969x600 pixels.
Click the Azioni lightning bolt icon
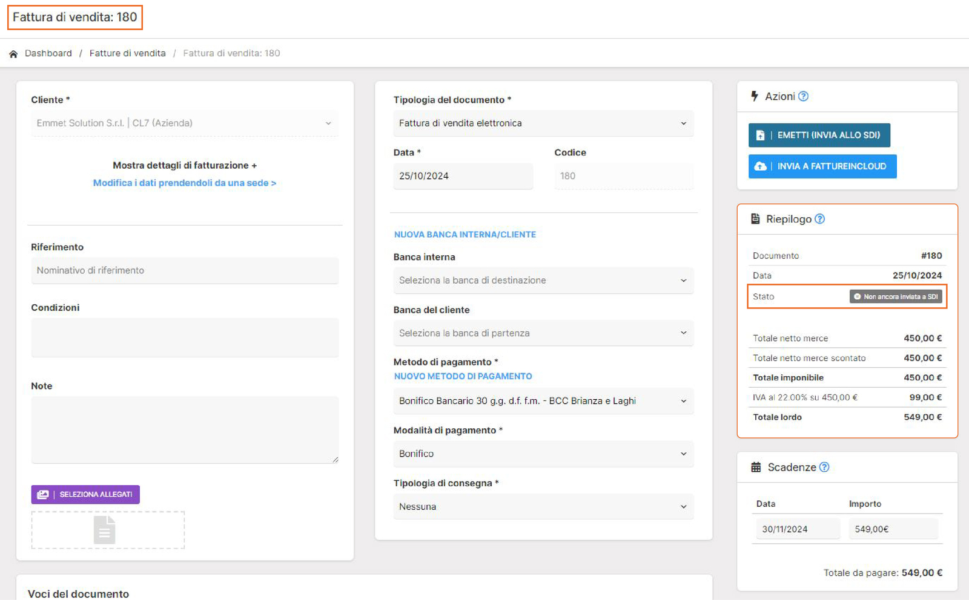755,96
